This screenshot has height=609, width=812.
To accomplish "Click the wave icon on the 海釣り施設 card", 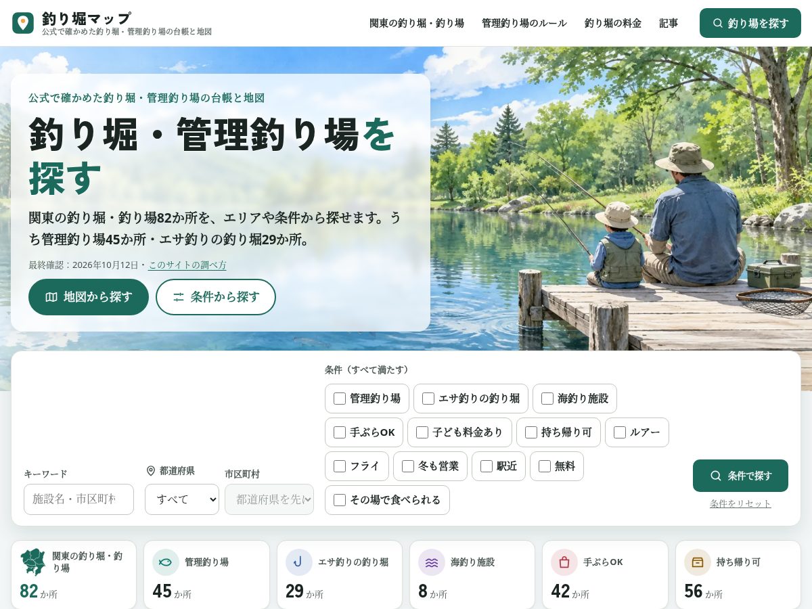I will [x=432, y=562].
